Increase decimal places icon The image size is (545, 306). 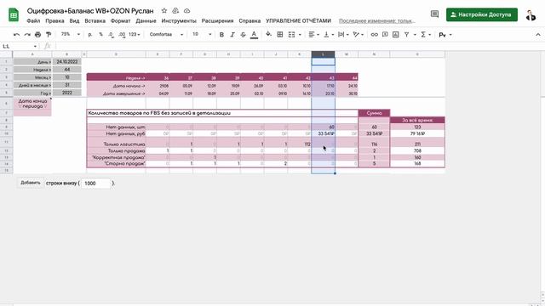[x=122, y=34]
